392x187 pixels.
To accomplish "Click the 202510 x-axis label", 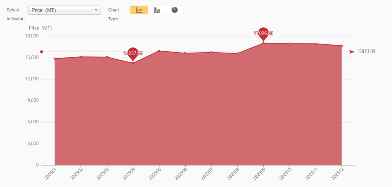I will pos(285,174).
